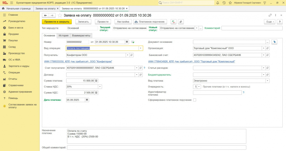Open ellipsis next to Новый статус
The width and height of the screenshot is (286, 151).
201,28
